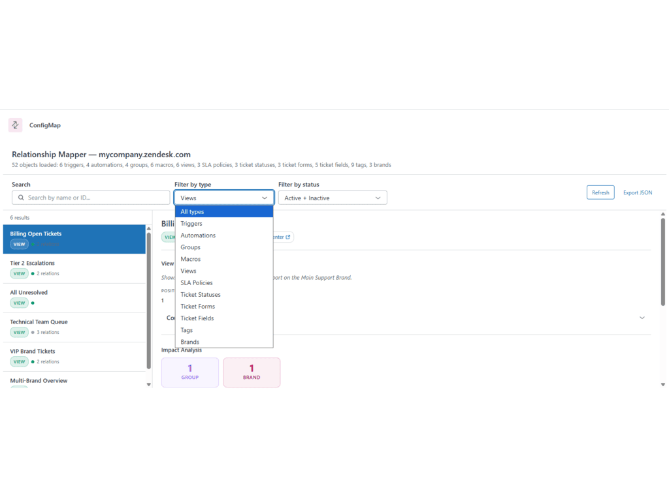Image resolution: width=669 pixels, height=501 pixels.
Task: Open the Filter by type dropdown showing Views
Action: (224, 198)
